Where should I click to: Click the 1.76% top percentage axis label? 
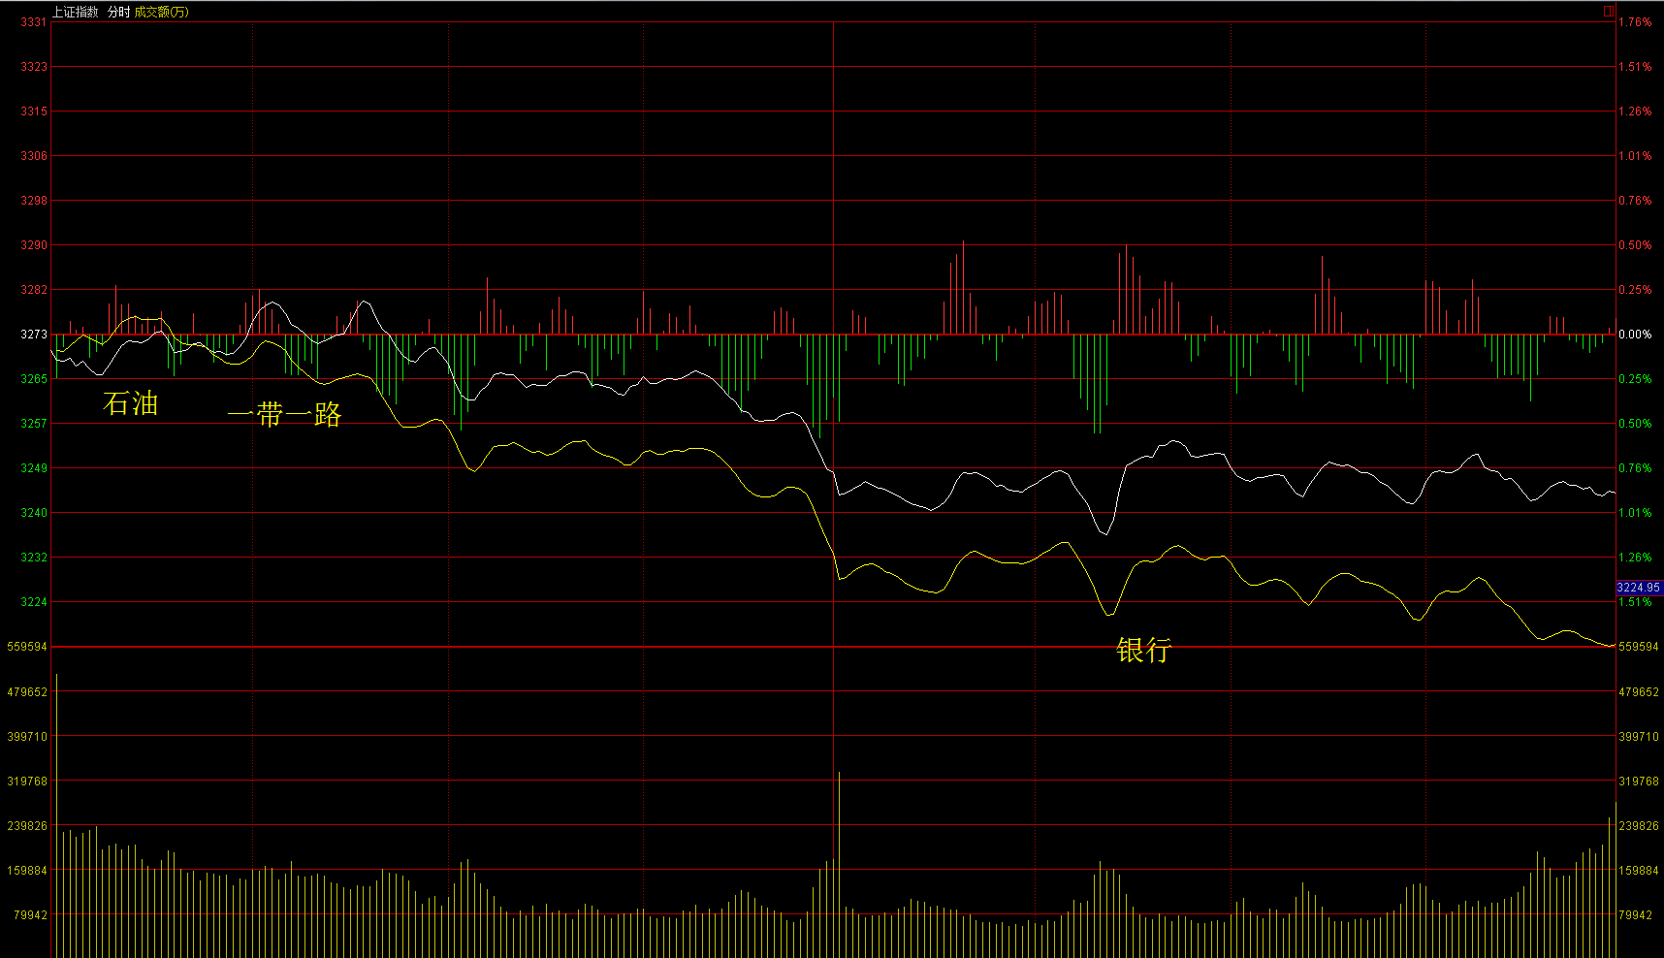click(x=1635, y=22)
